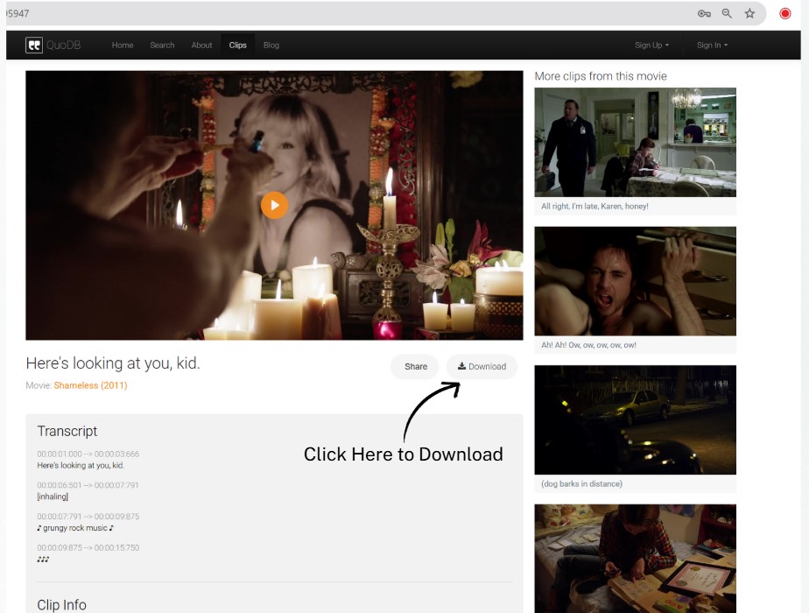Click 'More clips from this movie' heading

coord(601,76)
